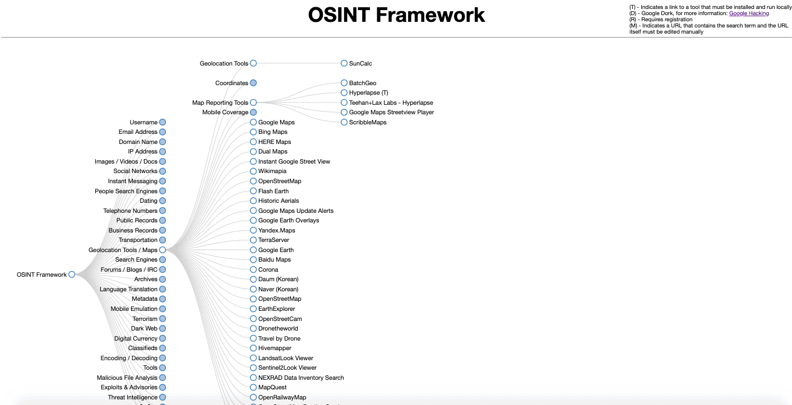The width and height of the screenshot is (792, 405).
Task: Open the Google Hacking link
Action: 749,13
